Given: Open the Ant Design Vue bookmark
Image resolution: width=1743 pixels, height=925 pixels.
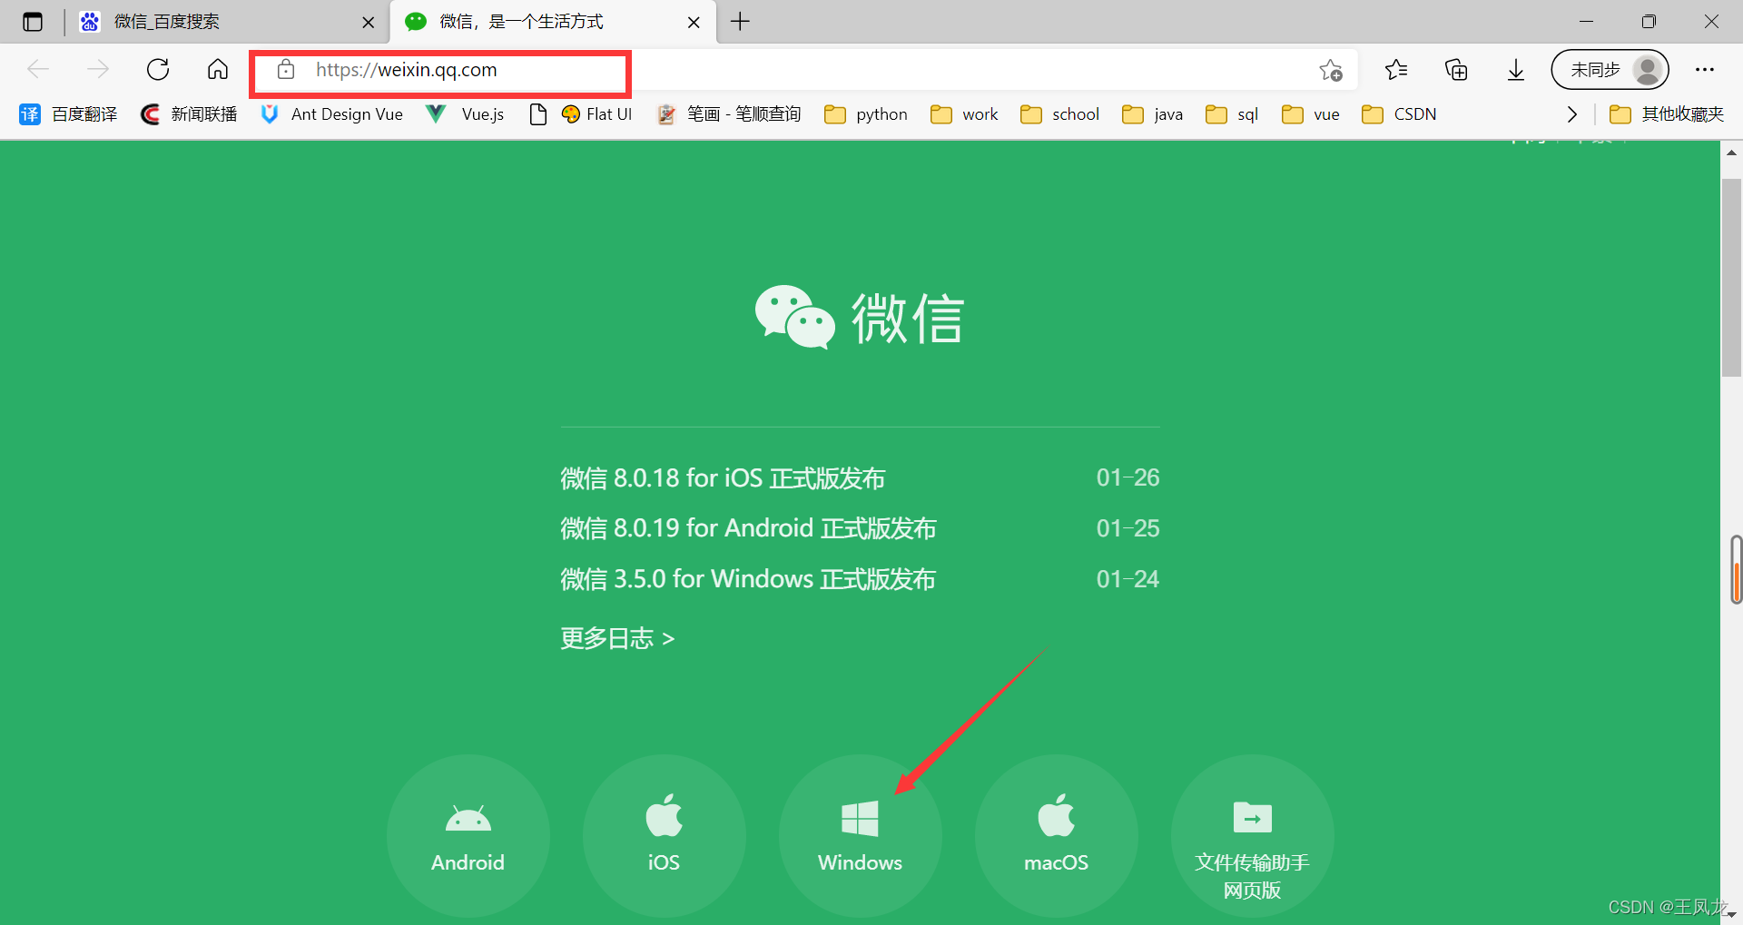Looking at the screenshot, I should (332, 114).
